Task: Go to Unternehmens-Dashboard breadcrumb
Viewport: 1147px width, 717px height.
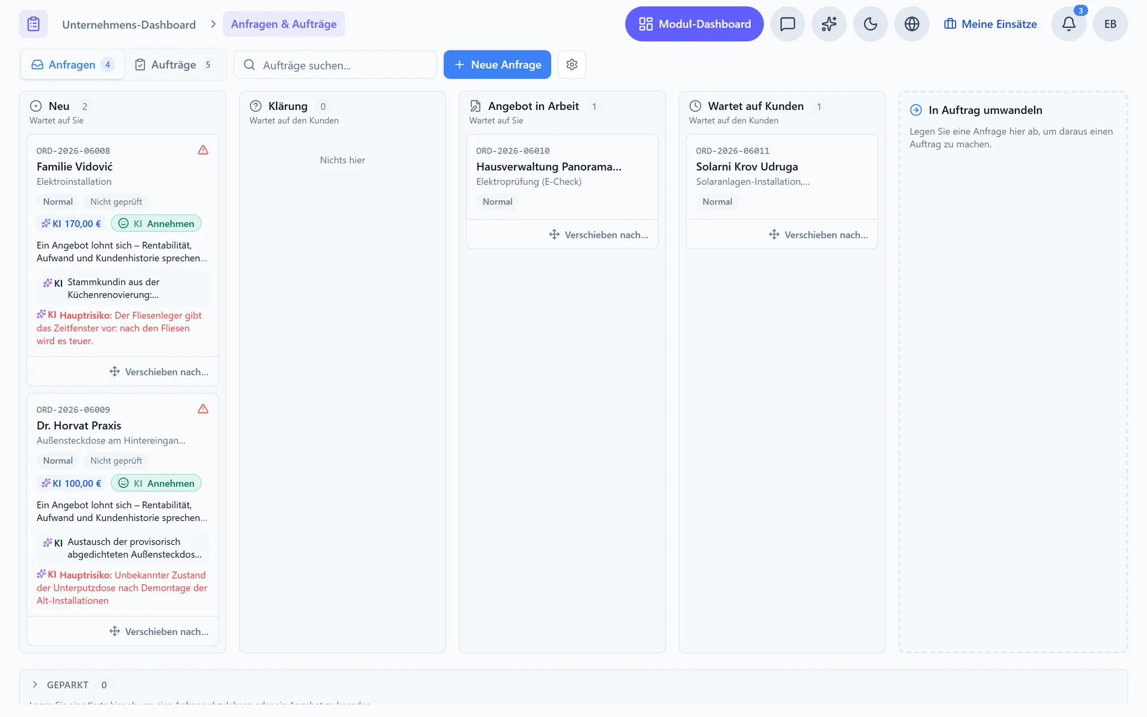Action: pyautogui.click(x=129, y=24)
